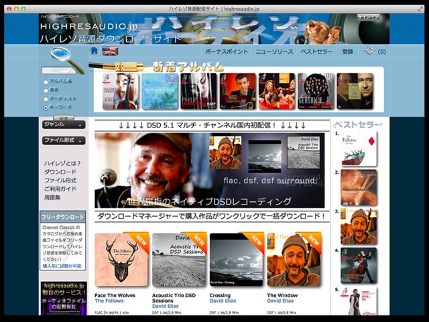Click the search text input field
429x322 pixels.
59,70
